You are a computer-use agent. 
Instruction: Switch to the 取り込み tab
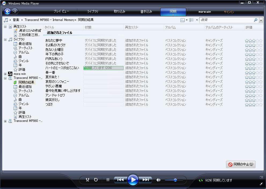119,11
